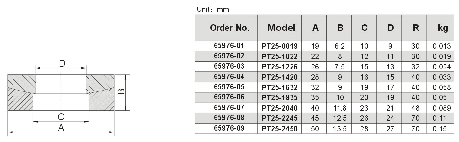This screenshot has height=142, width=459.
Task: Select model PT25-1428 cell
Action: tap(280, 77)
